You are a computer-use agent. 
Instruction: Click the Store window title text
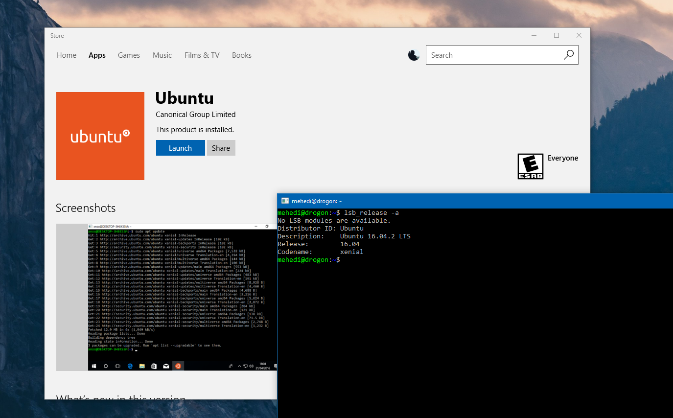click(57, 36)
